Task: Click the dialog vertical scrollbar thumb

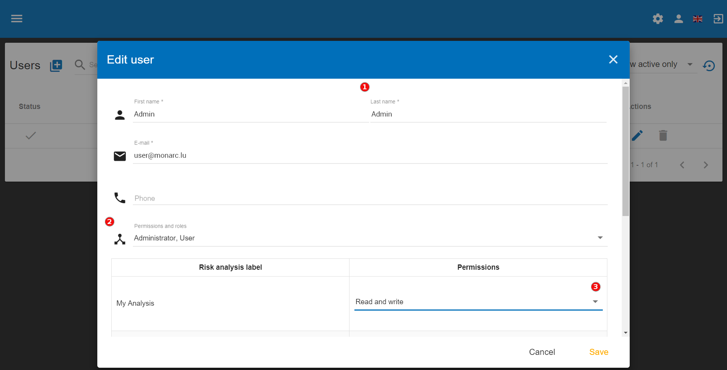Action: pyautogui.click(x=626, y=151)
